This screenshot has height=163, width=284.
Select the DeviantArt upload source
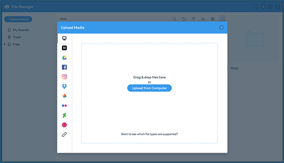click(x=64, y=115)
